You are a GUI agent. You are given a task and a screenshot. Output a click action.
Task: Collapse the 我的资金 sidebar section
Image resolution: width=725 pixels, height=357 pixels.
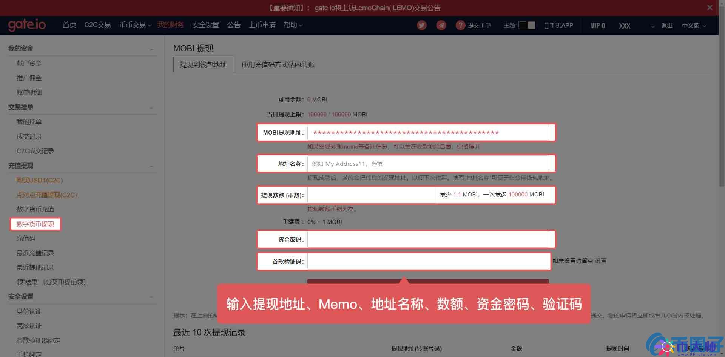click(x=151, y=49)
